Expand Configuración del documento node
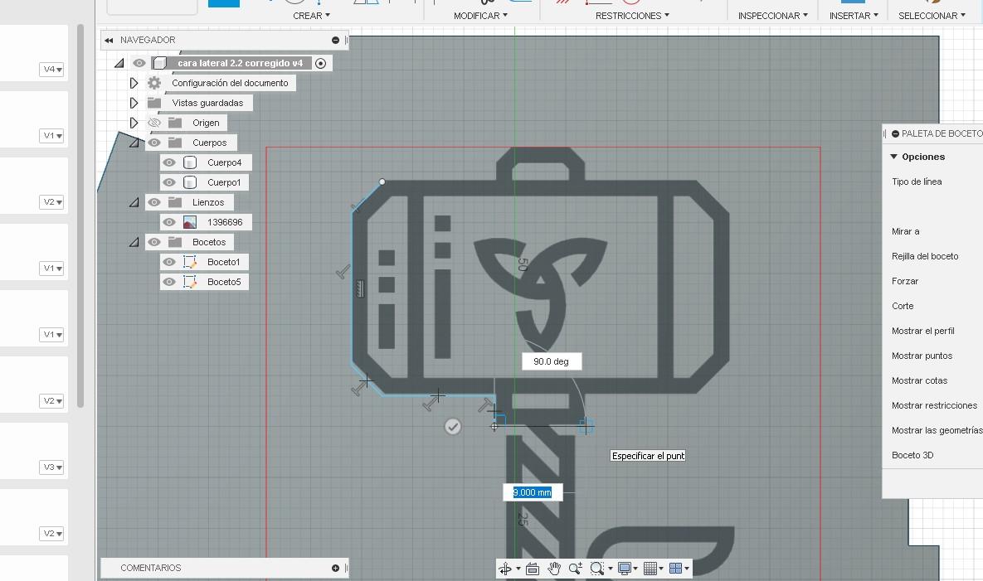 [x=134, y=83]
